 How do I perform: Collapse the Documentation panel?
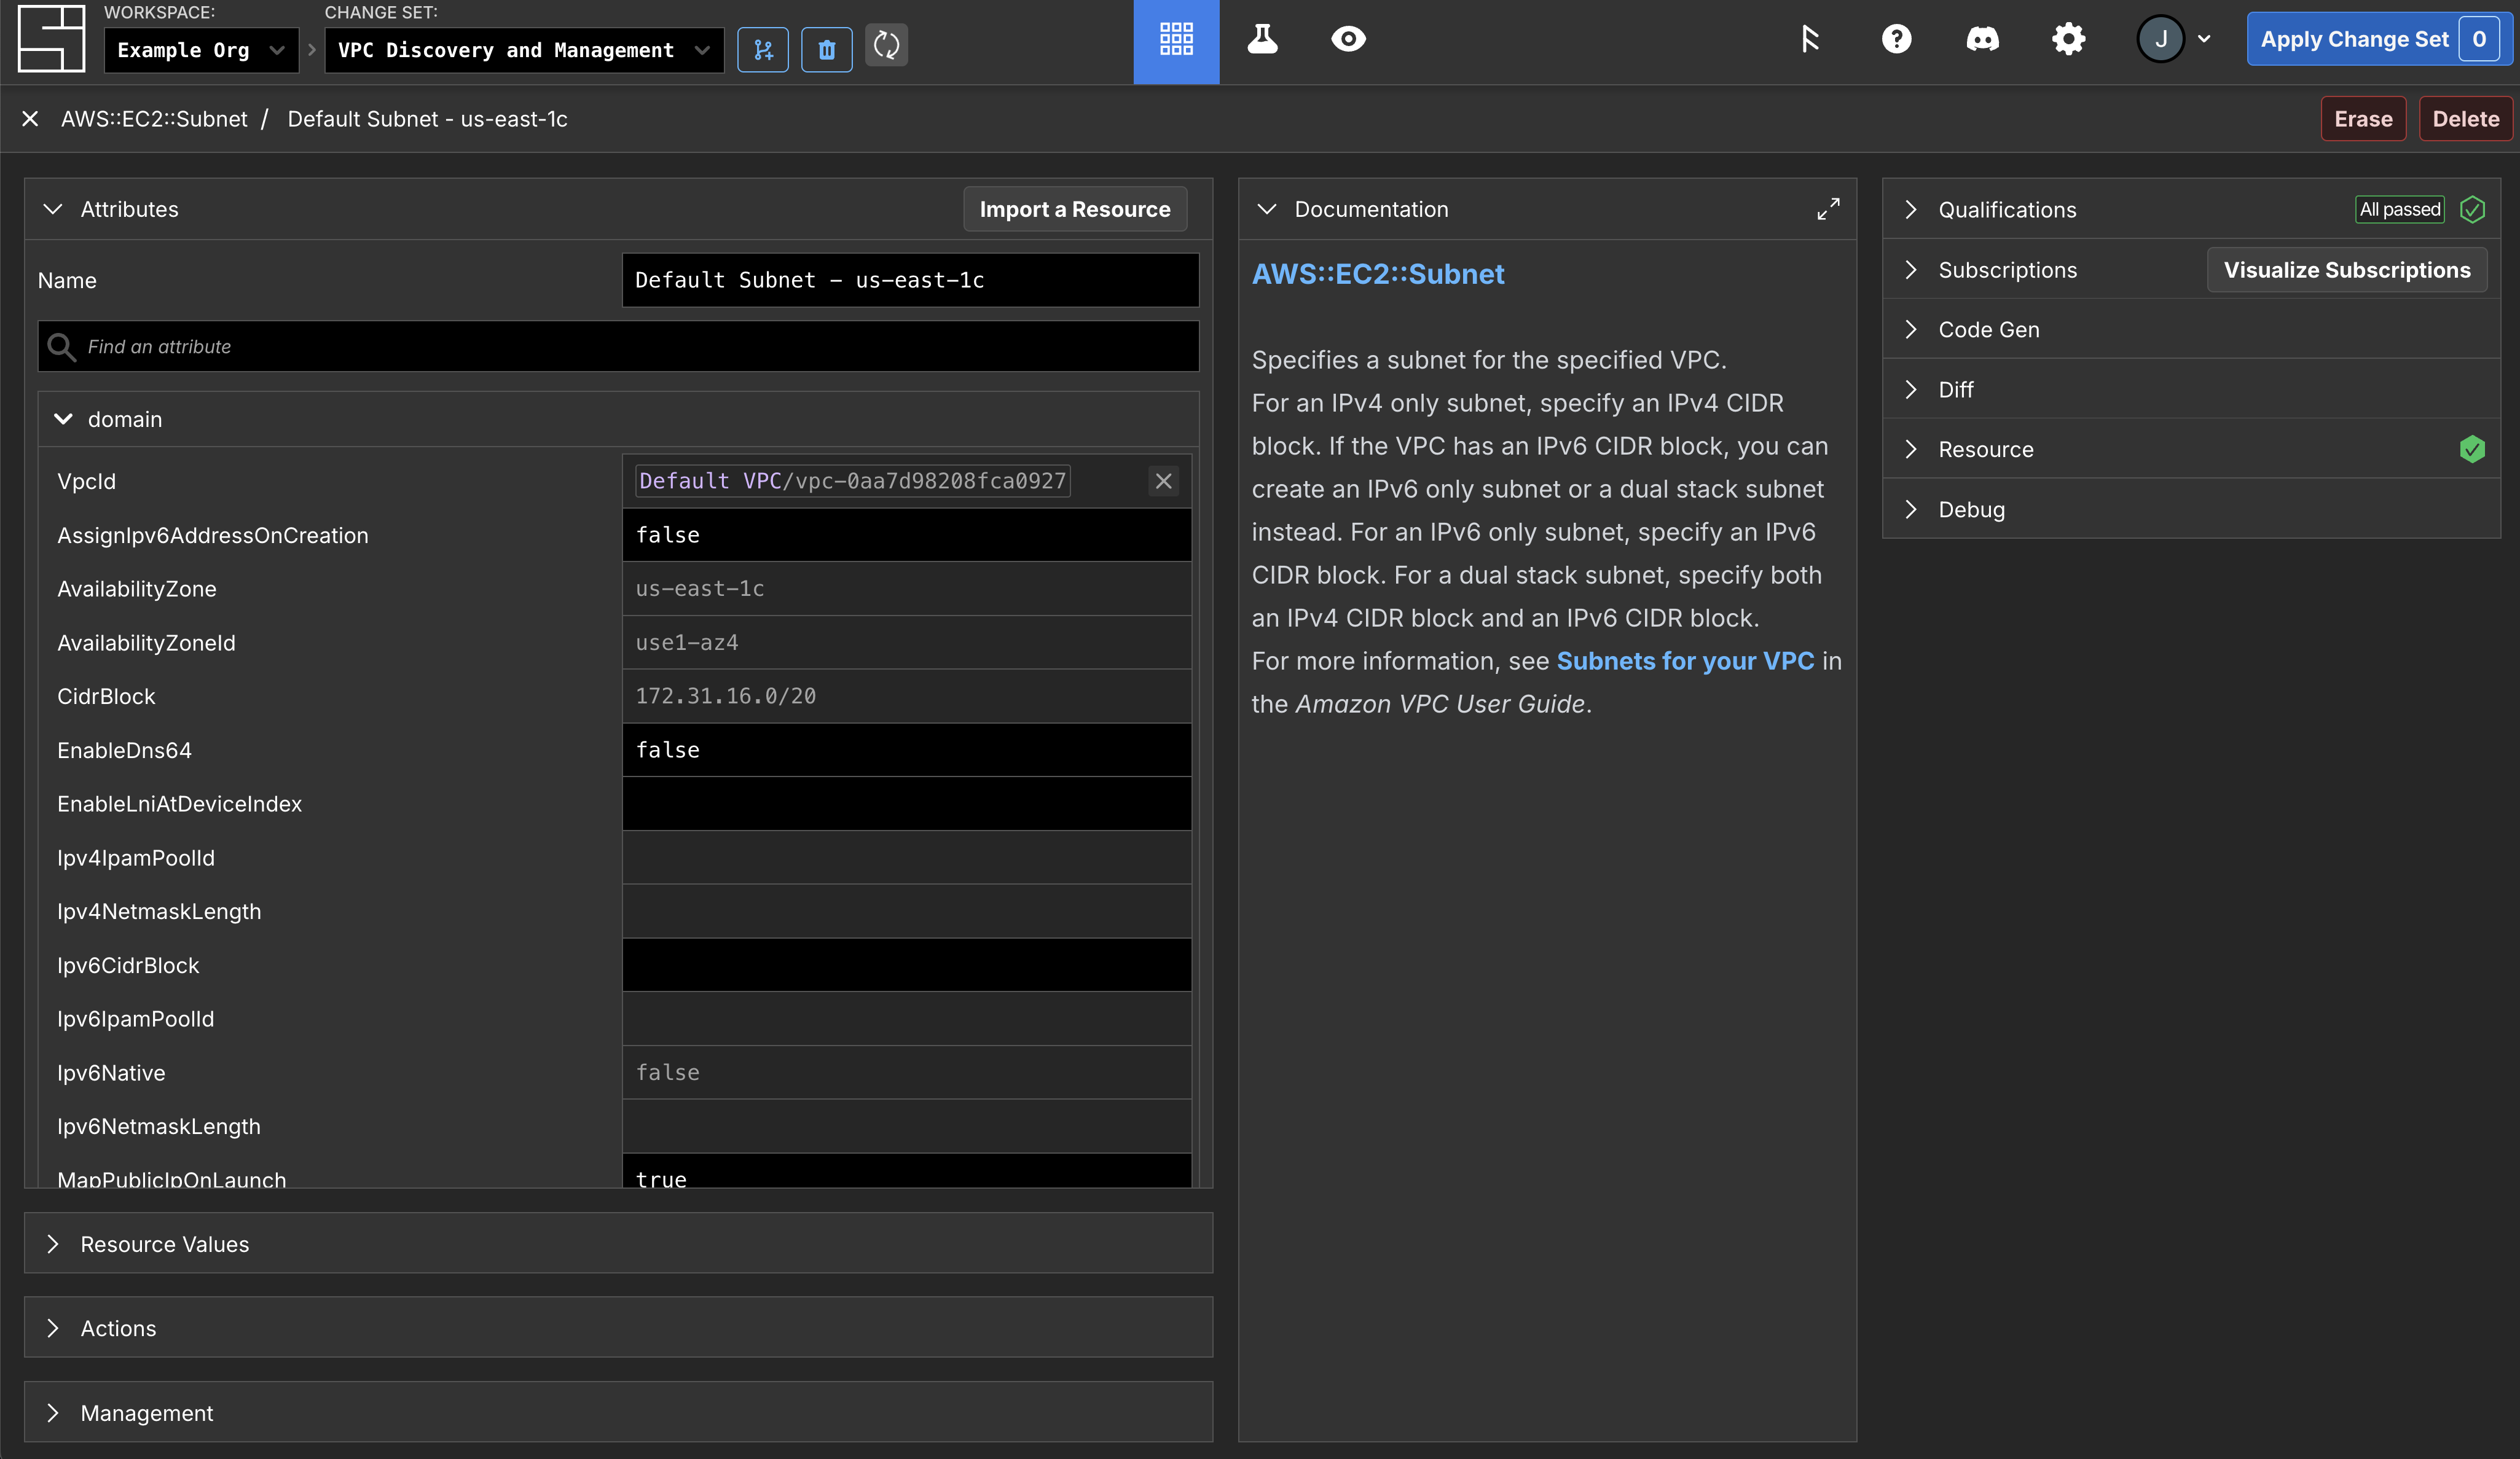[x=1267, y=209]
